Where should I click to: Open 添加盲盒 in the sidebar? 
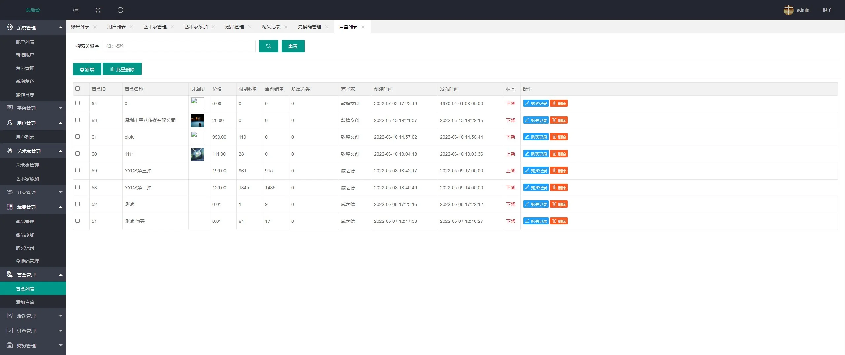[25, 302]
